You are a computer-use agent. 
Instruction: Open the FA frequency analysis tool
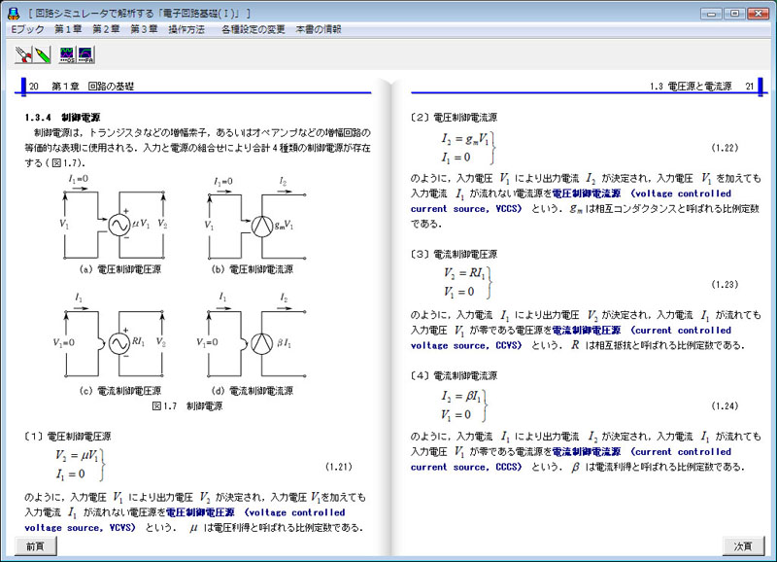(85, 54)
